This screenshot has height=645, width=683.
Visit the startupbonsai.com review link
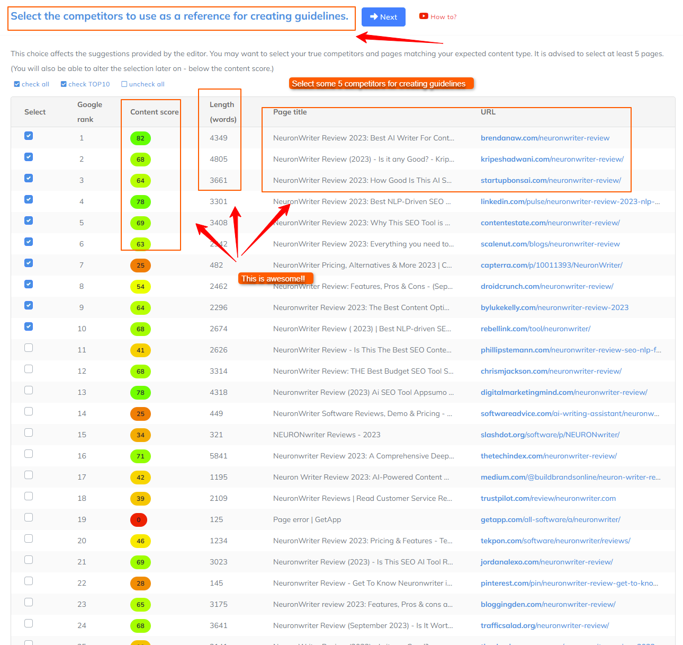[x=551, y=180]
